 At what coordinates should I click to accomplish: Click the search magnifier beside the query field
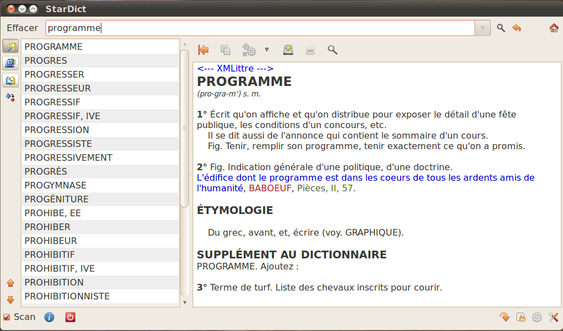click(501, 28)
